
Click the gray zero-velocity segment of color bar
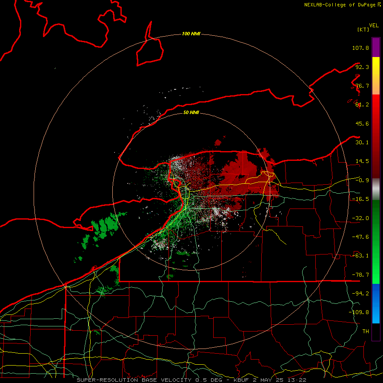click(x=376, y=189)
